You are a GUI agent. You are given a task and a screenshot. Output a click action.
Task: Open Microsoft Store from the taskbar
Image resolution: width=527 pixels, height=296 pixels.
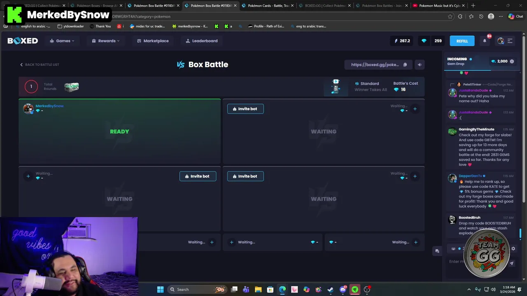pyautogui.click(x=270, y=289)
